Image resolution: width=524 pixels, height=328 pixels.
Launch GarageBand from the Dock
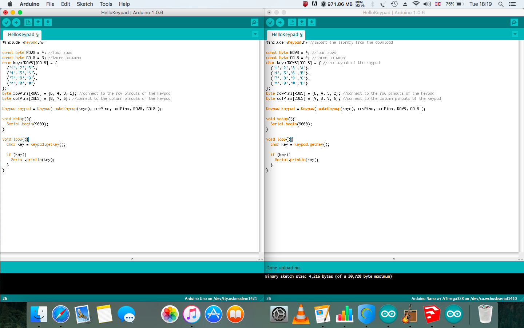(410, 314)
